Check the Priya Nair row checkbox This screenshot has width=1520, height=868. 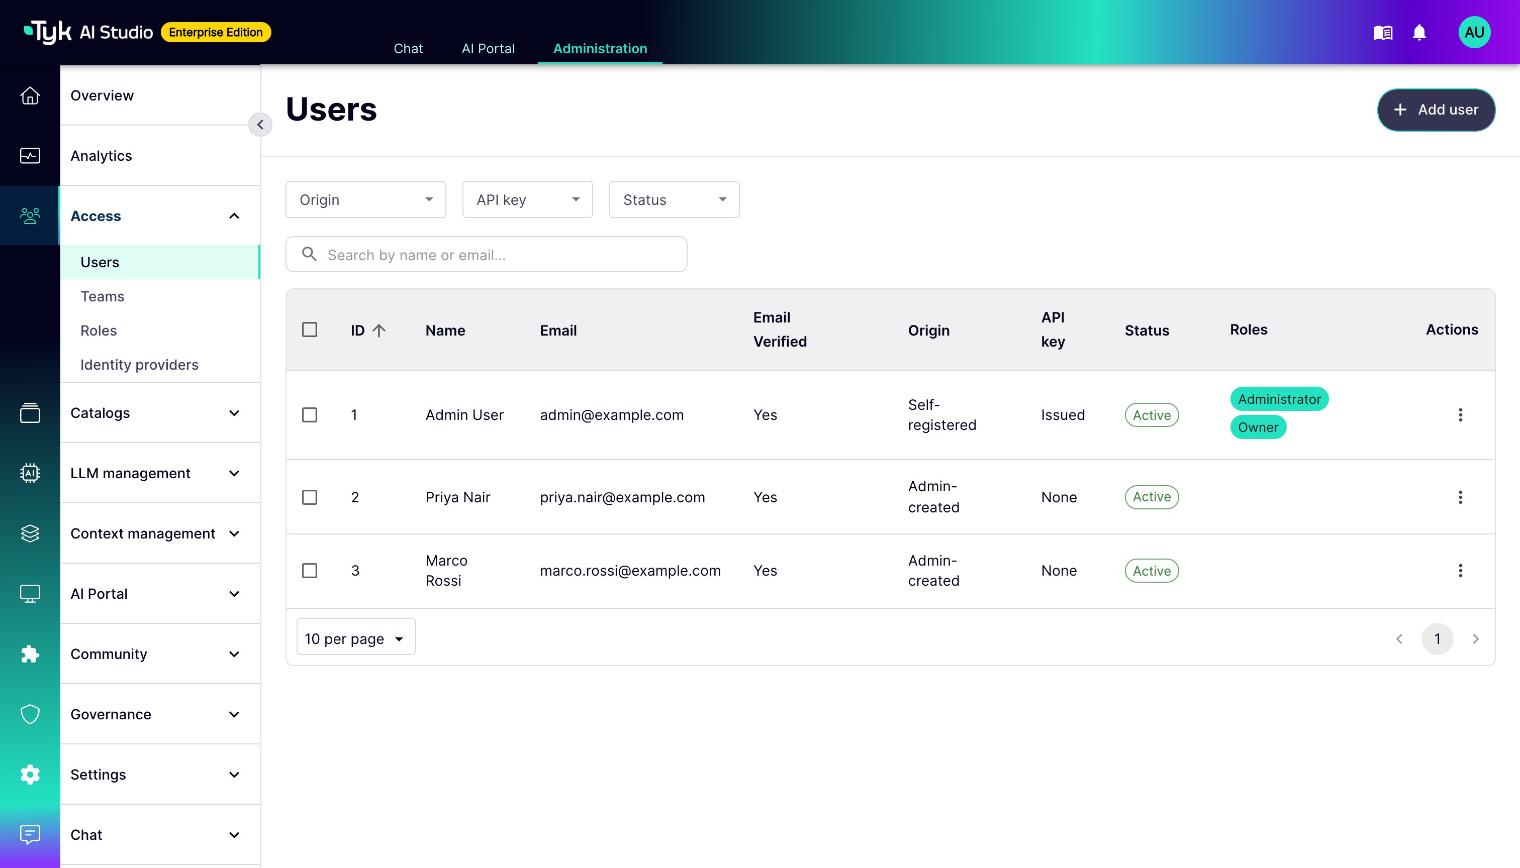[x=310, y=497]
